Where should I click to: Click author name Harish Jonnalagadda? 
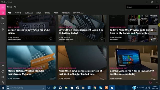click(x=14, y=39)
